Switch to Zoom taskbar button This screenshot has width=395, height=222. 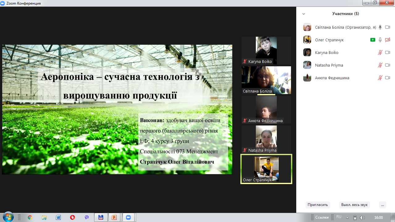128,217
